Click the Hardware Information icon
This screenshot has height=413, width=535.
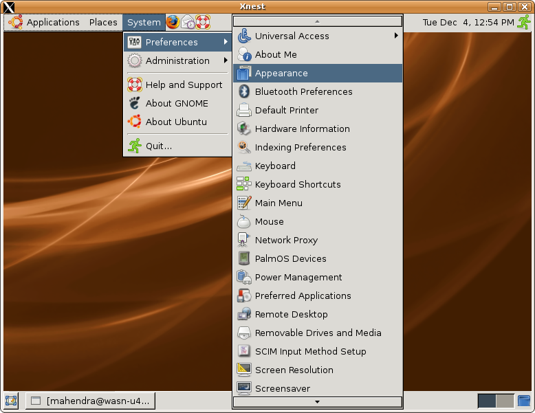tap(244, 129)
